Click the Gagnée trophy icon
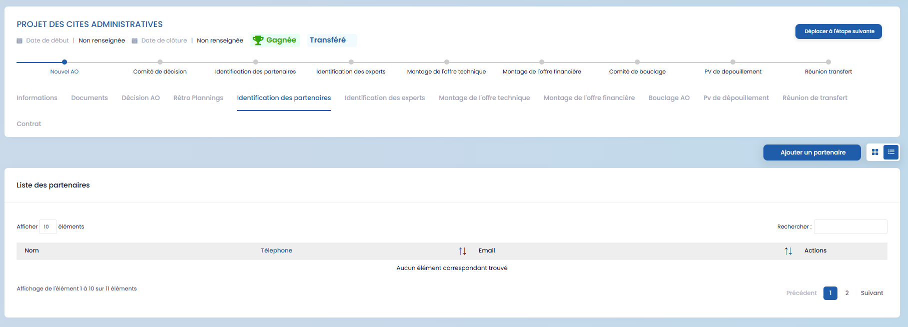This screenshot has height=327, width=908. coord(258,40)
